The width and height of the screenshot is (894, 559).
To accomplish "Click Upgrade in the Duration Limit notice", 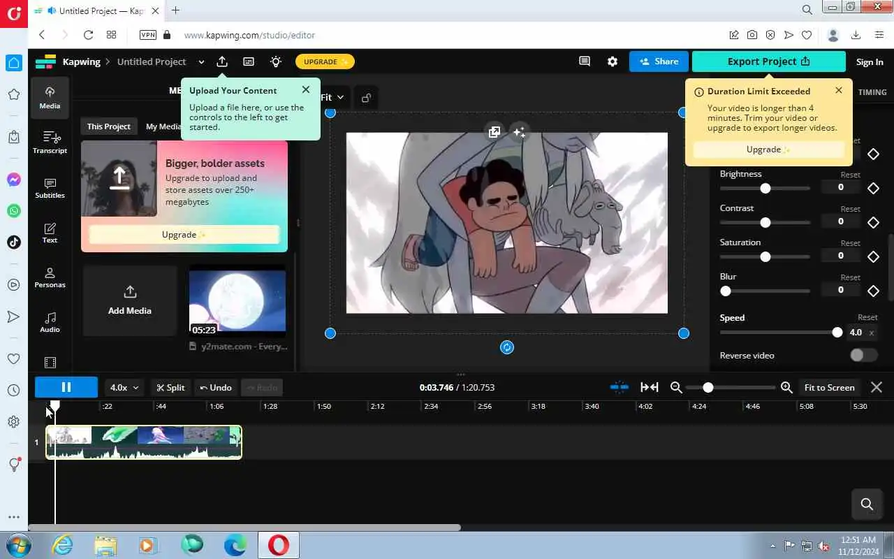I will pyautogui.click(x=768, y=150).
